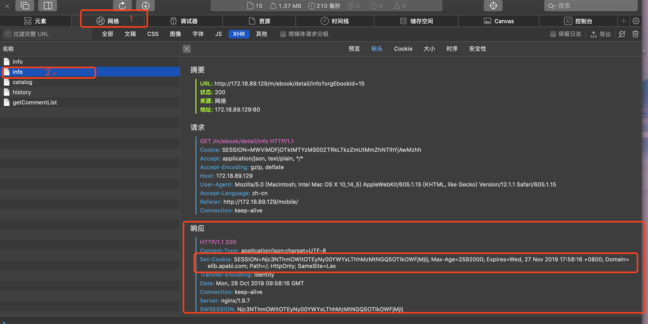Close the request detail pane with X

tap(187, 49)
